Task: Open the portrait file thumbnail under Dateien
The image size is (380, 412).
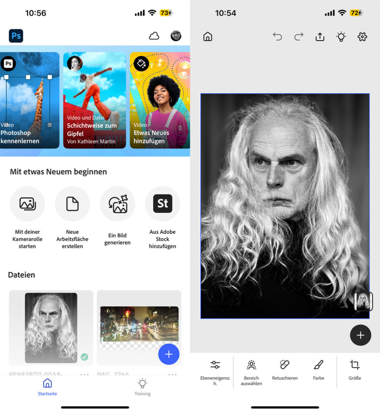Action: coord(51,328)
